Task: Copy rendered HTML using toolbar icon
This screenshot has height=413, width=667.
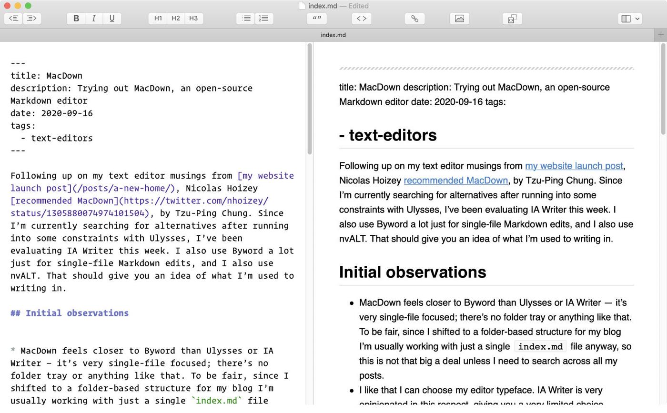Action: pyautogui.click(x=512, y=19)
